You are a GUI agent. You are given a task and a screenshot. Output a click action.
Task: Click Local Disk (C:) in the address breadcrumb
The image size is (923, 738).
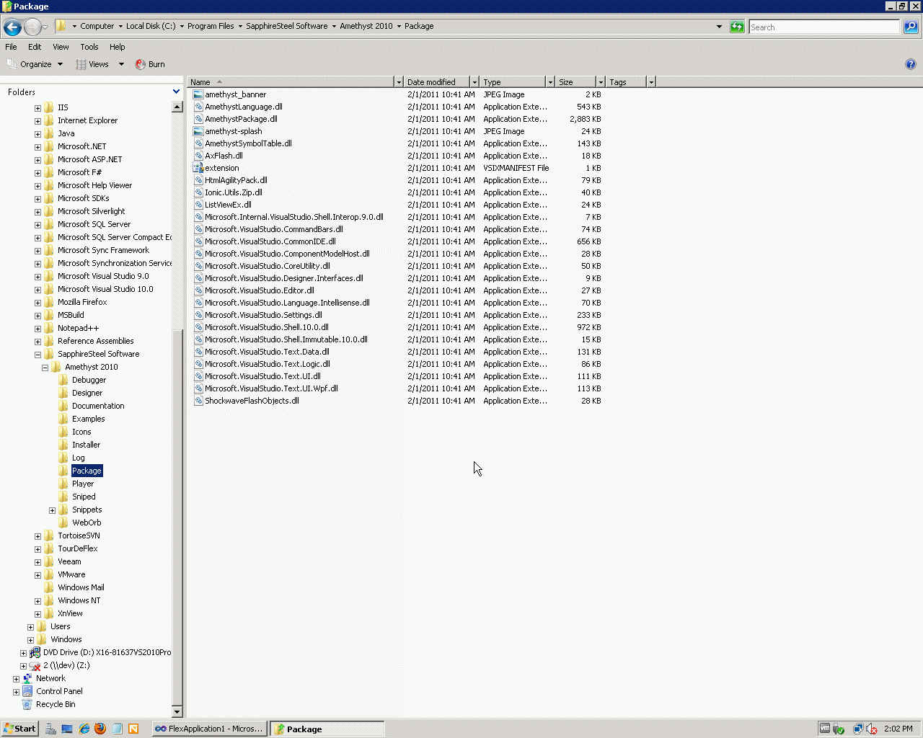151,26
